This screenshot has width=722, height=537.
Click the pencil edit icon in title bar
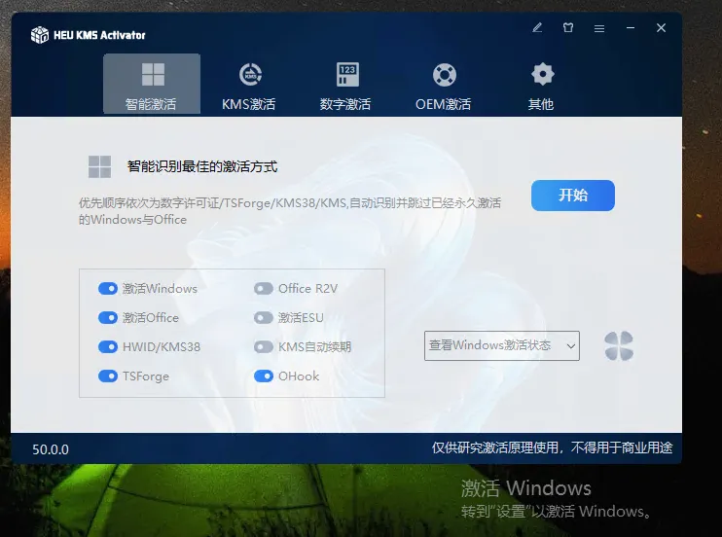(537, 27)
